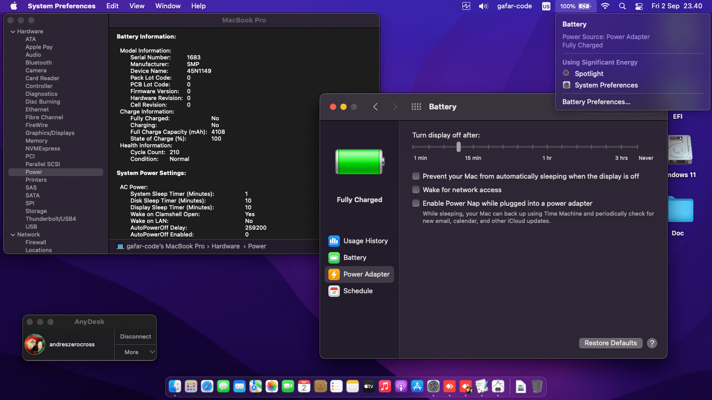
Task: Open the Photos app in the dock
Action: pos(272,386)
